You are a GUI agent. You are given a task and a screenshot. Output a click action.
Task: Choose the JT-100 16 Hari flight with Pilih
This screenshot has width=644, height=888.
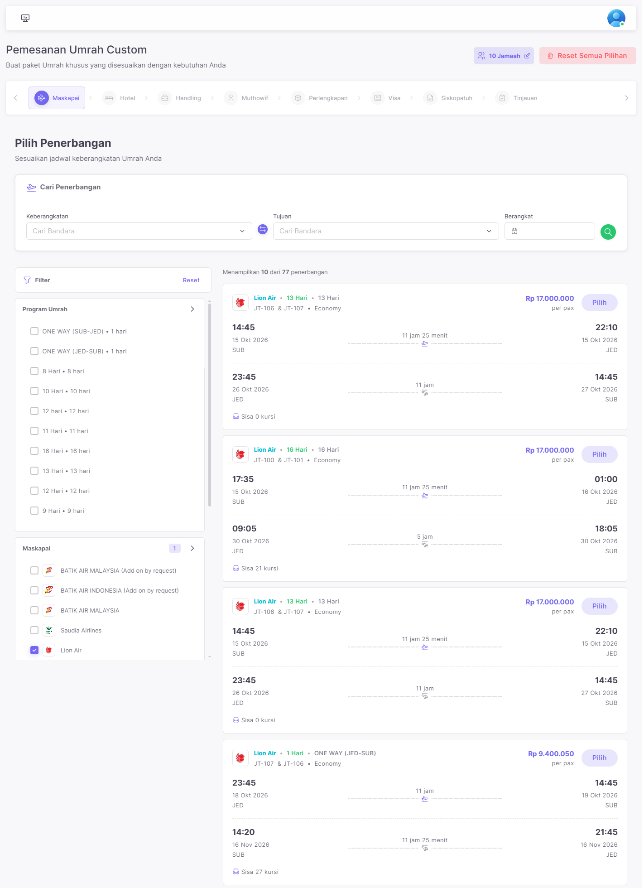(599, 454)
